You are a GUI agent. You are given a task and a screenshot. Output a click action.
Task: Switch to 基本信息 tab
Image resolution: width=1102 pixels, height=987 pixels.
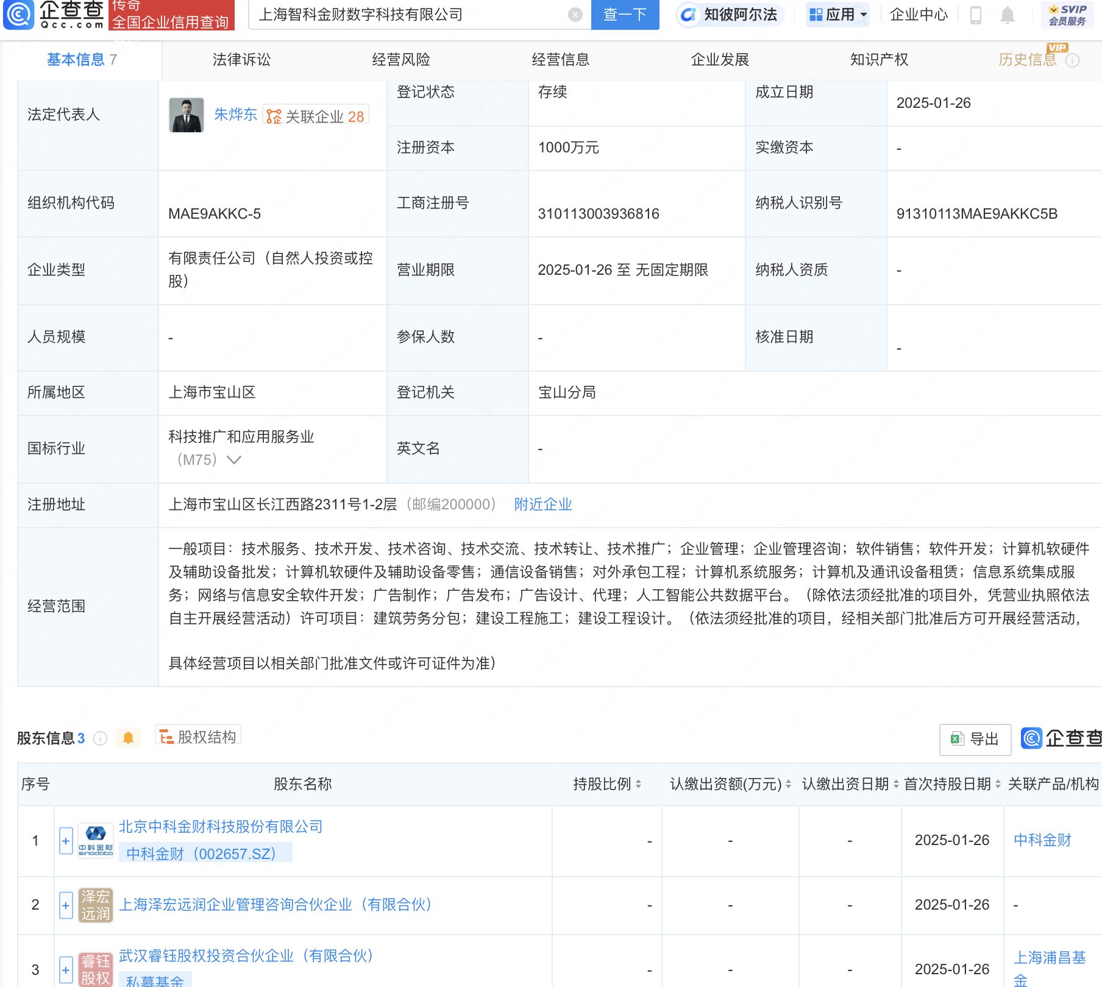click(82, 60)
